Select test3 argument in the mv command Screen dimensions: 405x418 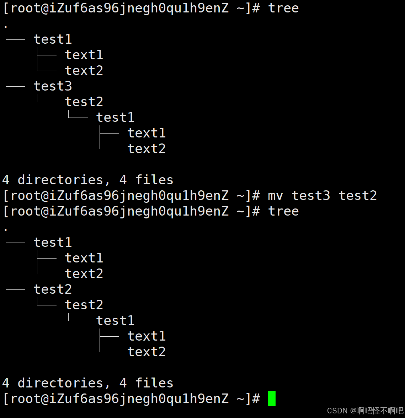point(311,196)
